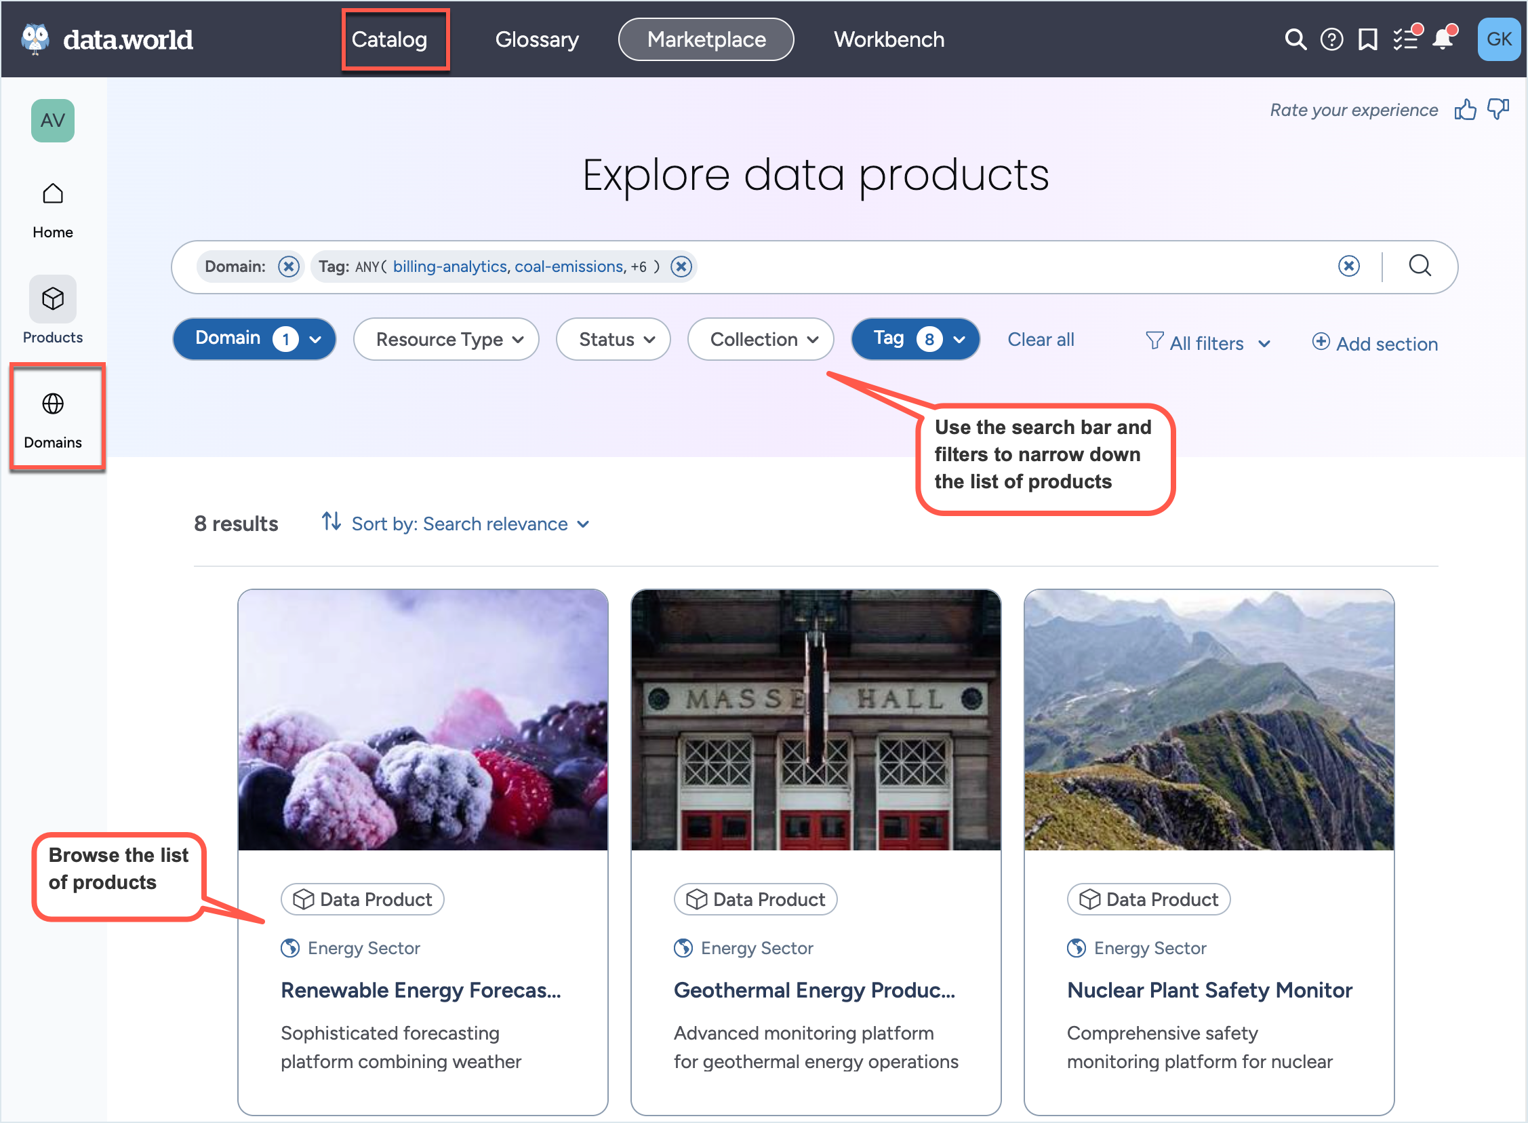Click the help question mark icon
This screenshot has height=1123, width=1528.
pos(1331,39)
